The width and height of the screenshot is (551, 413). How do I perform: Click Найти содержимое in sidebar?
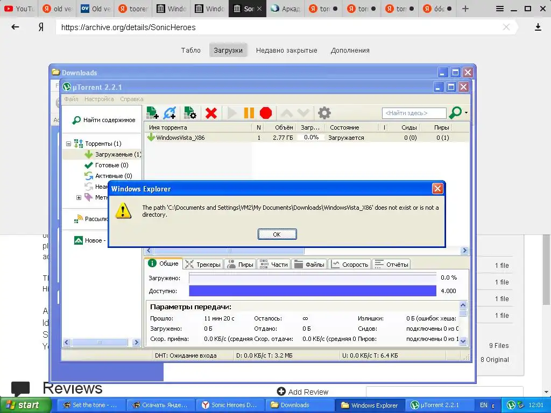point(104,120)
